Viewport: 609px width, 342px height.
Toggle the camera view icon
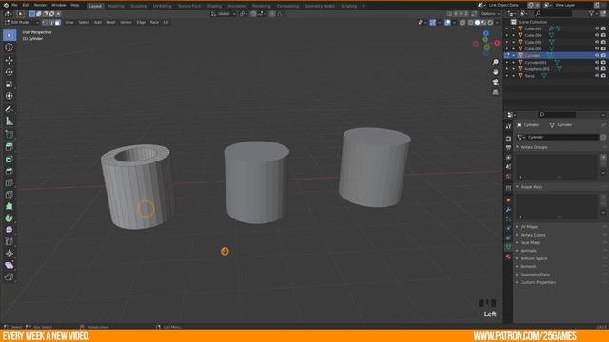(x=495, y=83)
